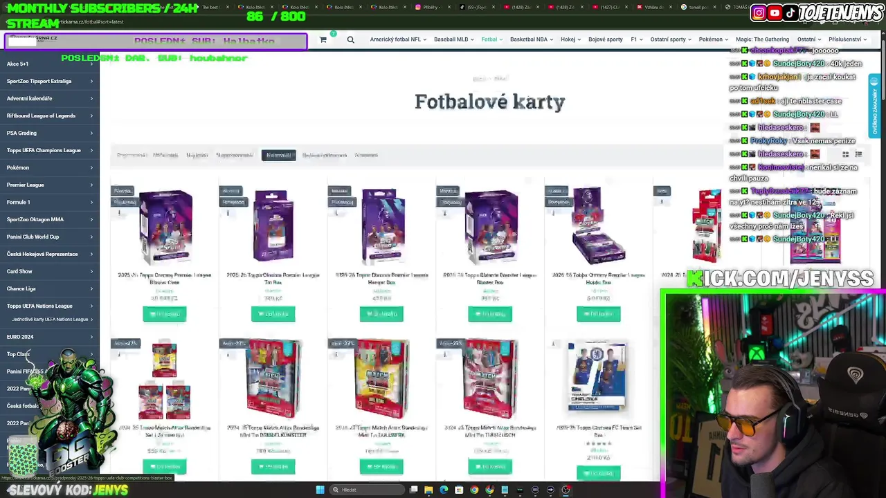The image size is (886, 498).
Task: Open Panini Club World Cup category
Action: [x=33, y=237]
